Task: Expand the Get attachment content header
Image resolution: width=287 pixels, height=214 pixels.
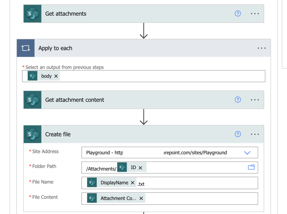Action: (144, 100)
